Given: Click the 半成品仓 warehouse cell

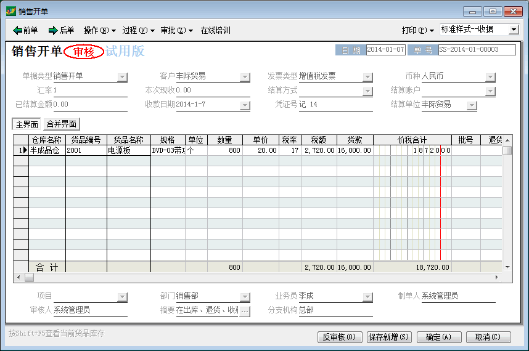Looking at the screenshot, I should [47, 150].
